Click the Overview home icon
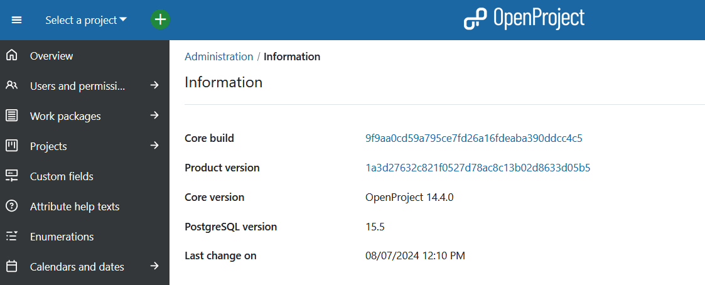705x285 pixels. click(x=11, y=56)
